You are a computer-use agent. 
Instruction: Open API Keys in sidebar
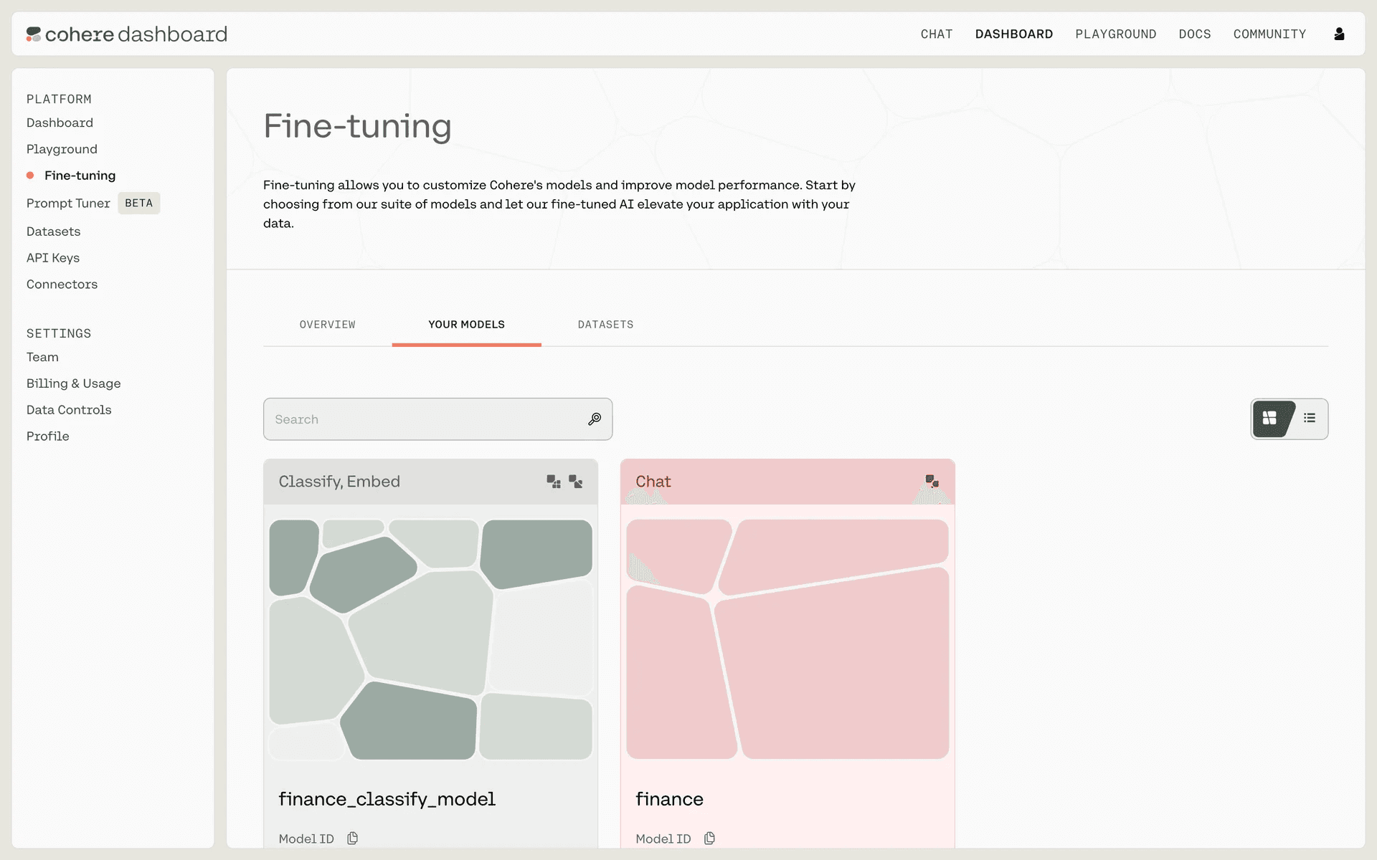coord(53,258)
